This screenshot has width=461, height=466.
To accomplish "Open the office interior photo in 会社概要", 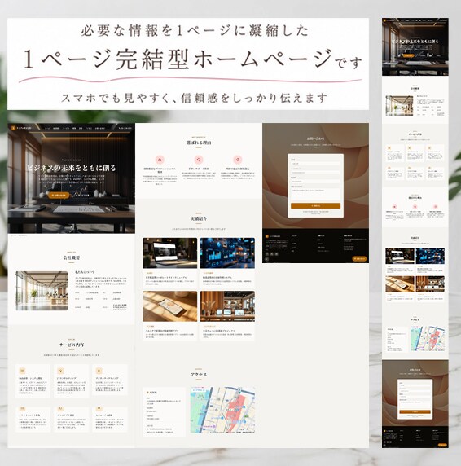I will coord(42,291).
